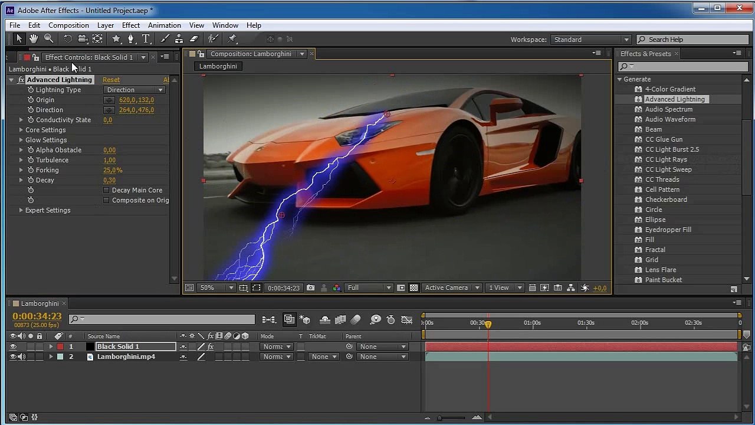Click the Direction point picker crosshair
The image size is (755, 425).
pyautogui.click(x=109, y=110)
